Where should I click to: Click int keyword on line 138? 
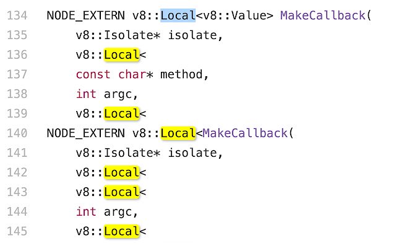(x=86, y=94)
